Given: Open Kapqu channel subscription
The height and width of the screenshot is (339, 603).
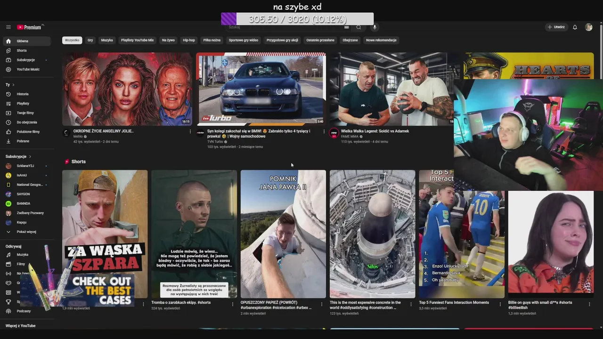Looking at the screenshot, I should point(27,222).
